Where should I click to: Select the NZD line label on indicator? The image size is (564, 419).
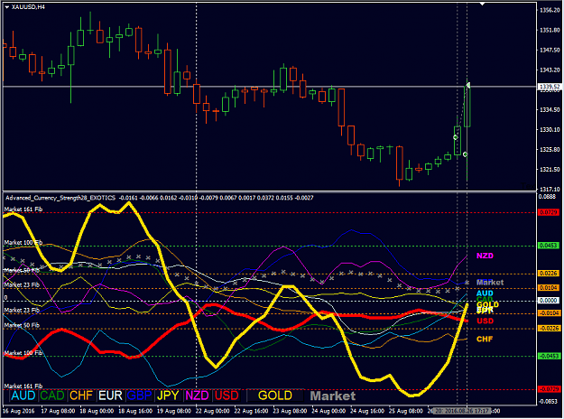[485, 256]
